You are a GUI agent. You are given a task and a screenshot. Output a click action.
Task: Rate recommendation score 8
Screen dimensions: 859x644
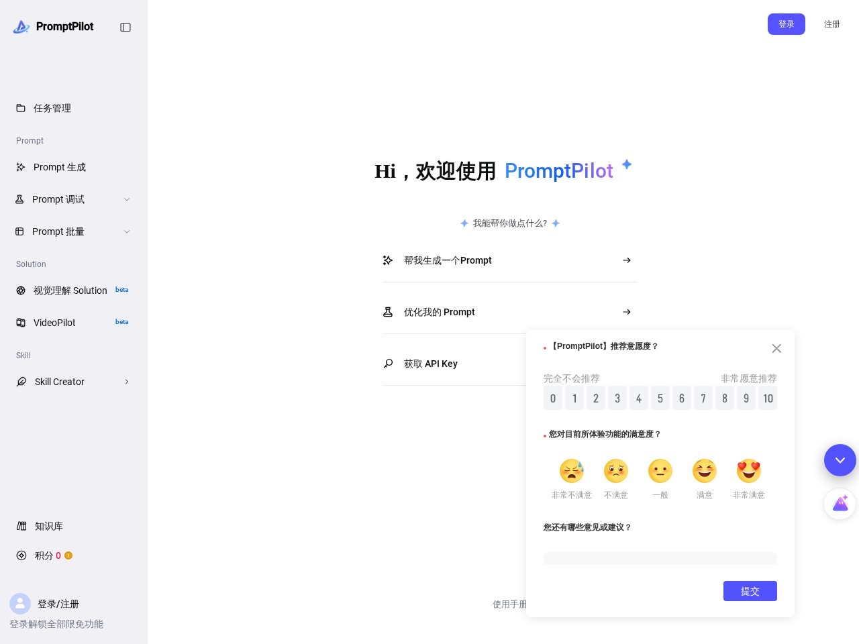(725, 398)
